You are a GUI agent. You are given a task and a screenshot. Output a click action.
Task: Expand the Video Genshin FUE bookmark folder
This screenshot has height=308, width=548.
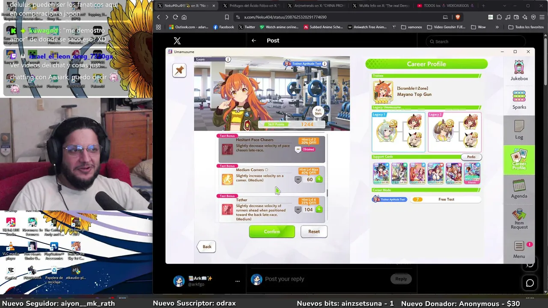click(446, 27)
